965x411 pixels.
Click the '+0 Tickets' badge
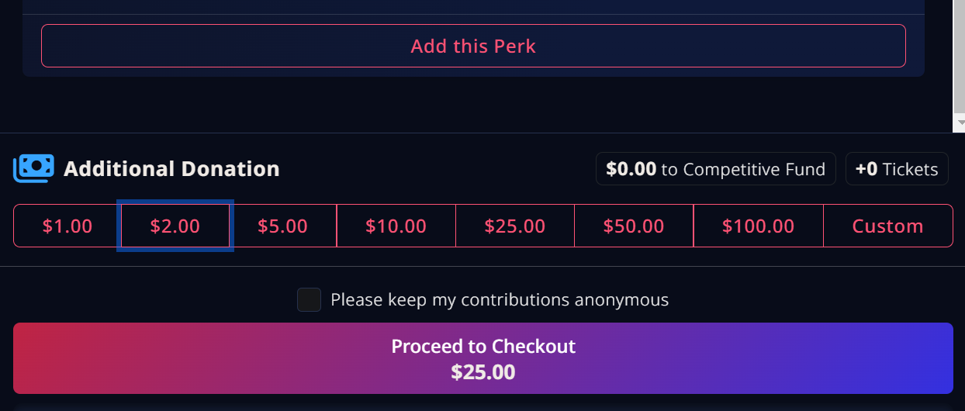click(897, 169)
